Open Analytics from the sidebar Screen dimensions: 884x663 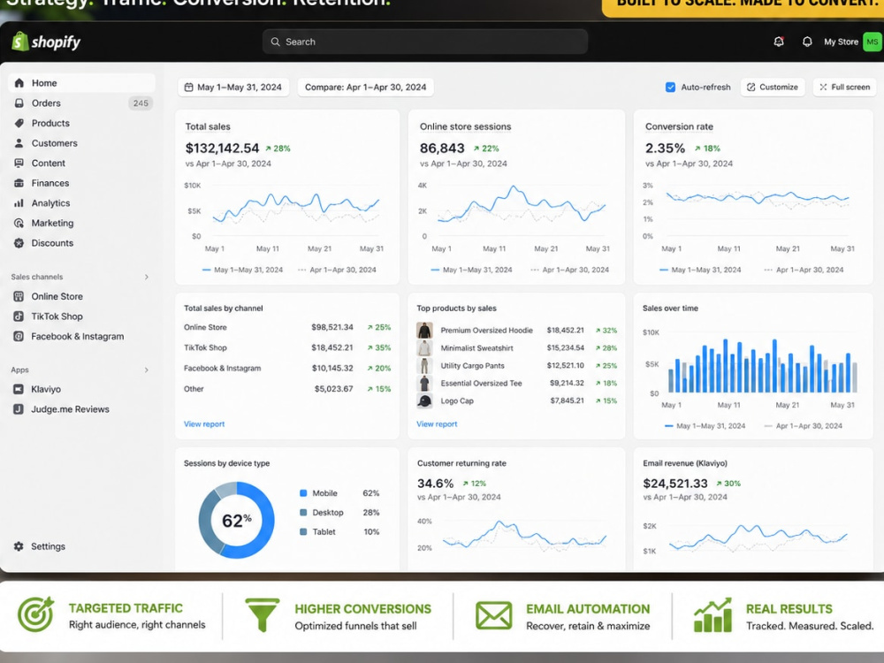pos(81,203)
